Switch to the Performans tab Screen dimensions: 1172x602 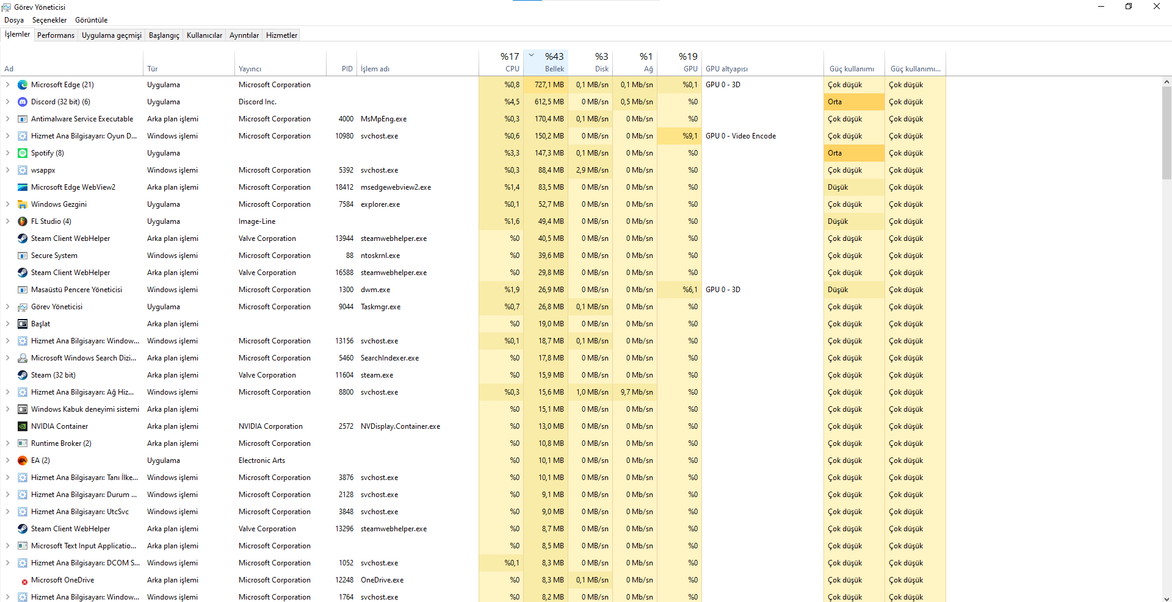[x=56, y=35]
